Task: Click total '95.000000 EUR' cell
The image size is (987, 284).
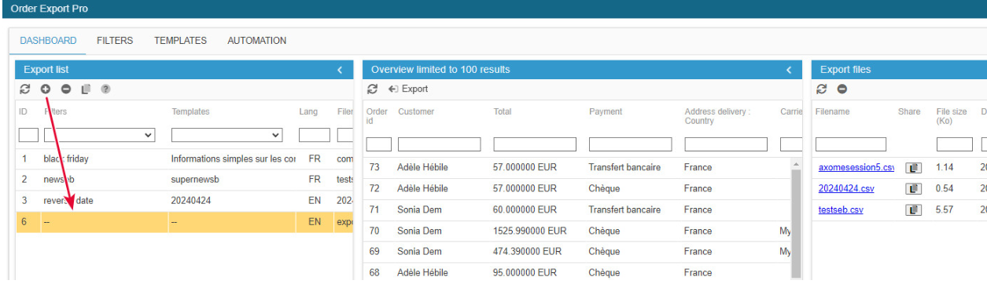Action: pos(525,273)
